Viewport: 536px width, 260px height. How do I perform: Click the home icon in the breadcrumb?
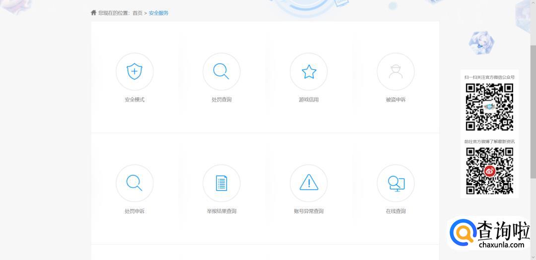pyautogui.click(x=94, y=12)
